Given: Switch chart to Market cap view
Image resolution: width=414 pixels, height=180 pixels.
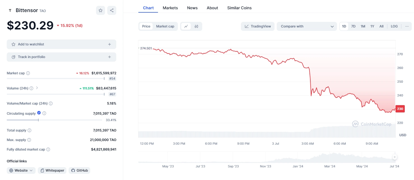Looking at the screenshot, I should click(x=165, y=26).
